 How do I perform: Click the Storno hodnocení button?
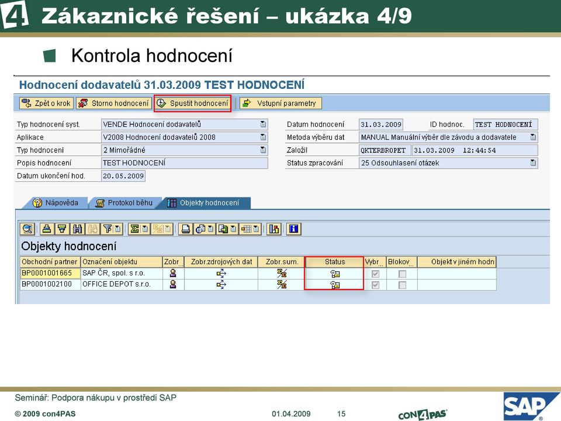[x=114, y=103]
